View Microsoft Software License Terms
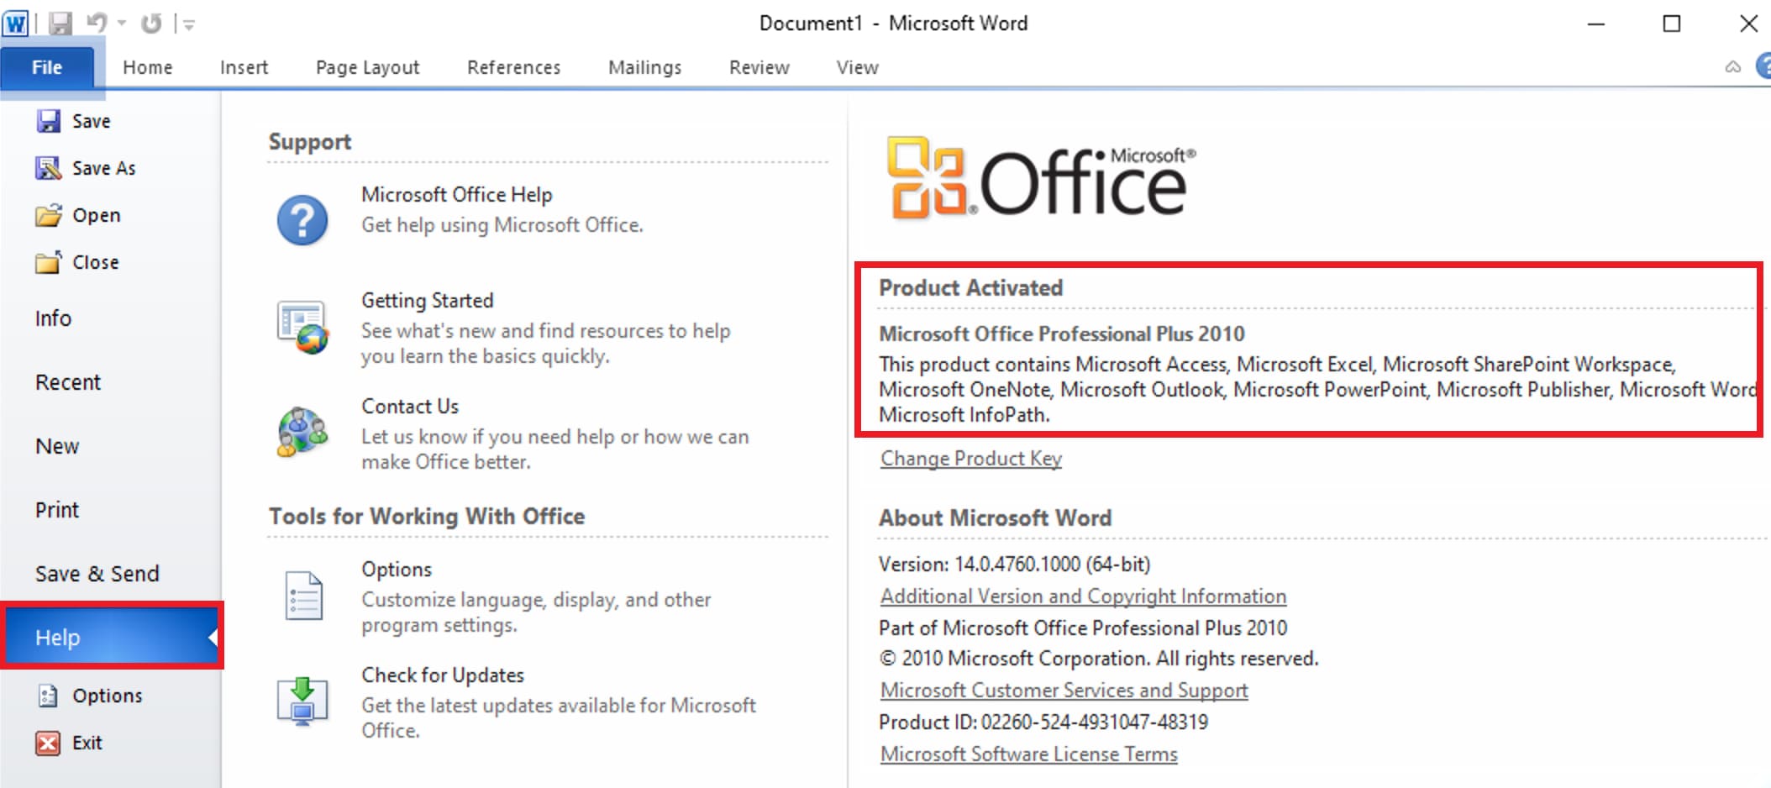 click(1028, 754)
